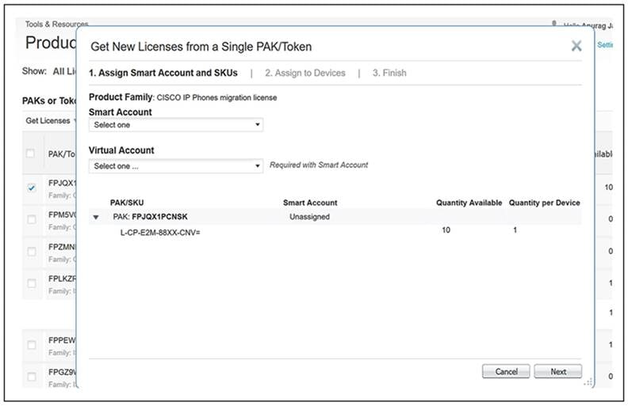This screenshot has height=406, width=628.
Task: Click the Cancel button
Action: click(506, 372)
